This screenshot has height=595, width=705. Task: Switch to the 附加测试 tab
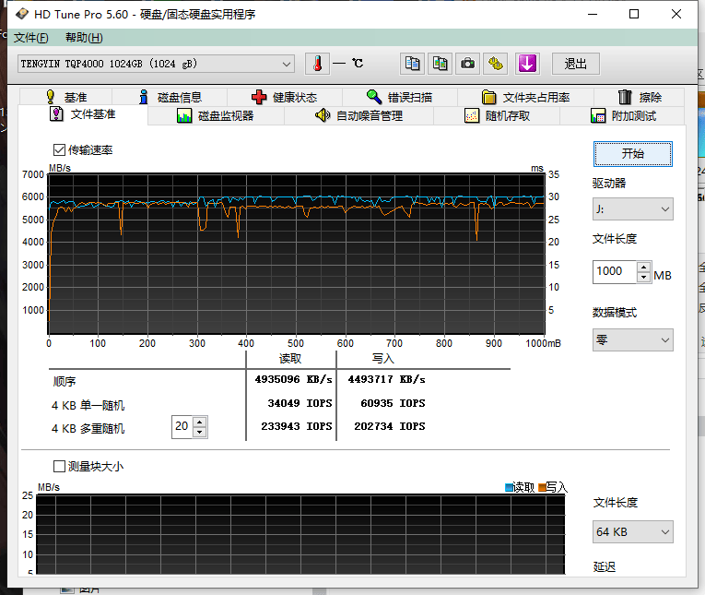click(x=623, y=116)
